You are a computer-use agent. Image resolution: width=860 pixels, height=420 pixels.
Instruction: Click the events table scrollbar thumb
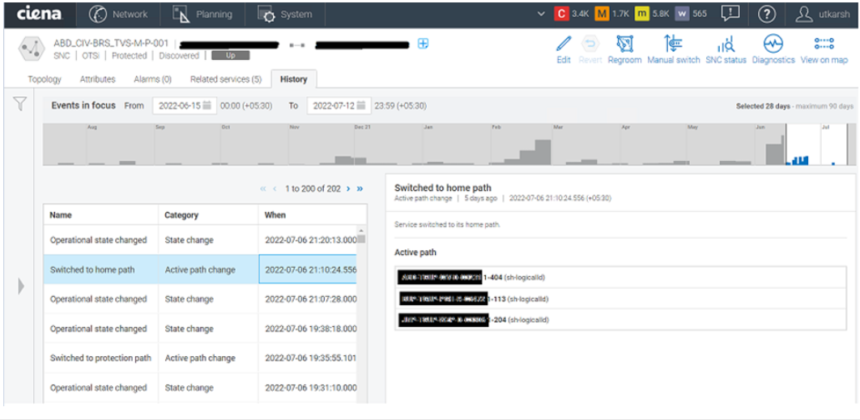361,239
